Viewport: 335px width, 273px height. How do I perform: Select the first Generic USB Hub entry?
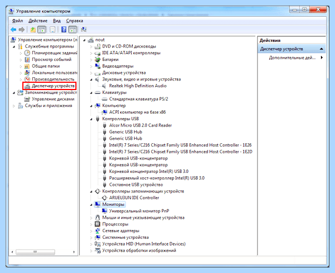click(x=126, y=132)
